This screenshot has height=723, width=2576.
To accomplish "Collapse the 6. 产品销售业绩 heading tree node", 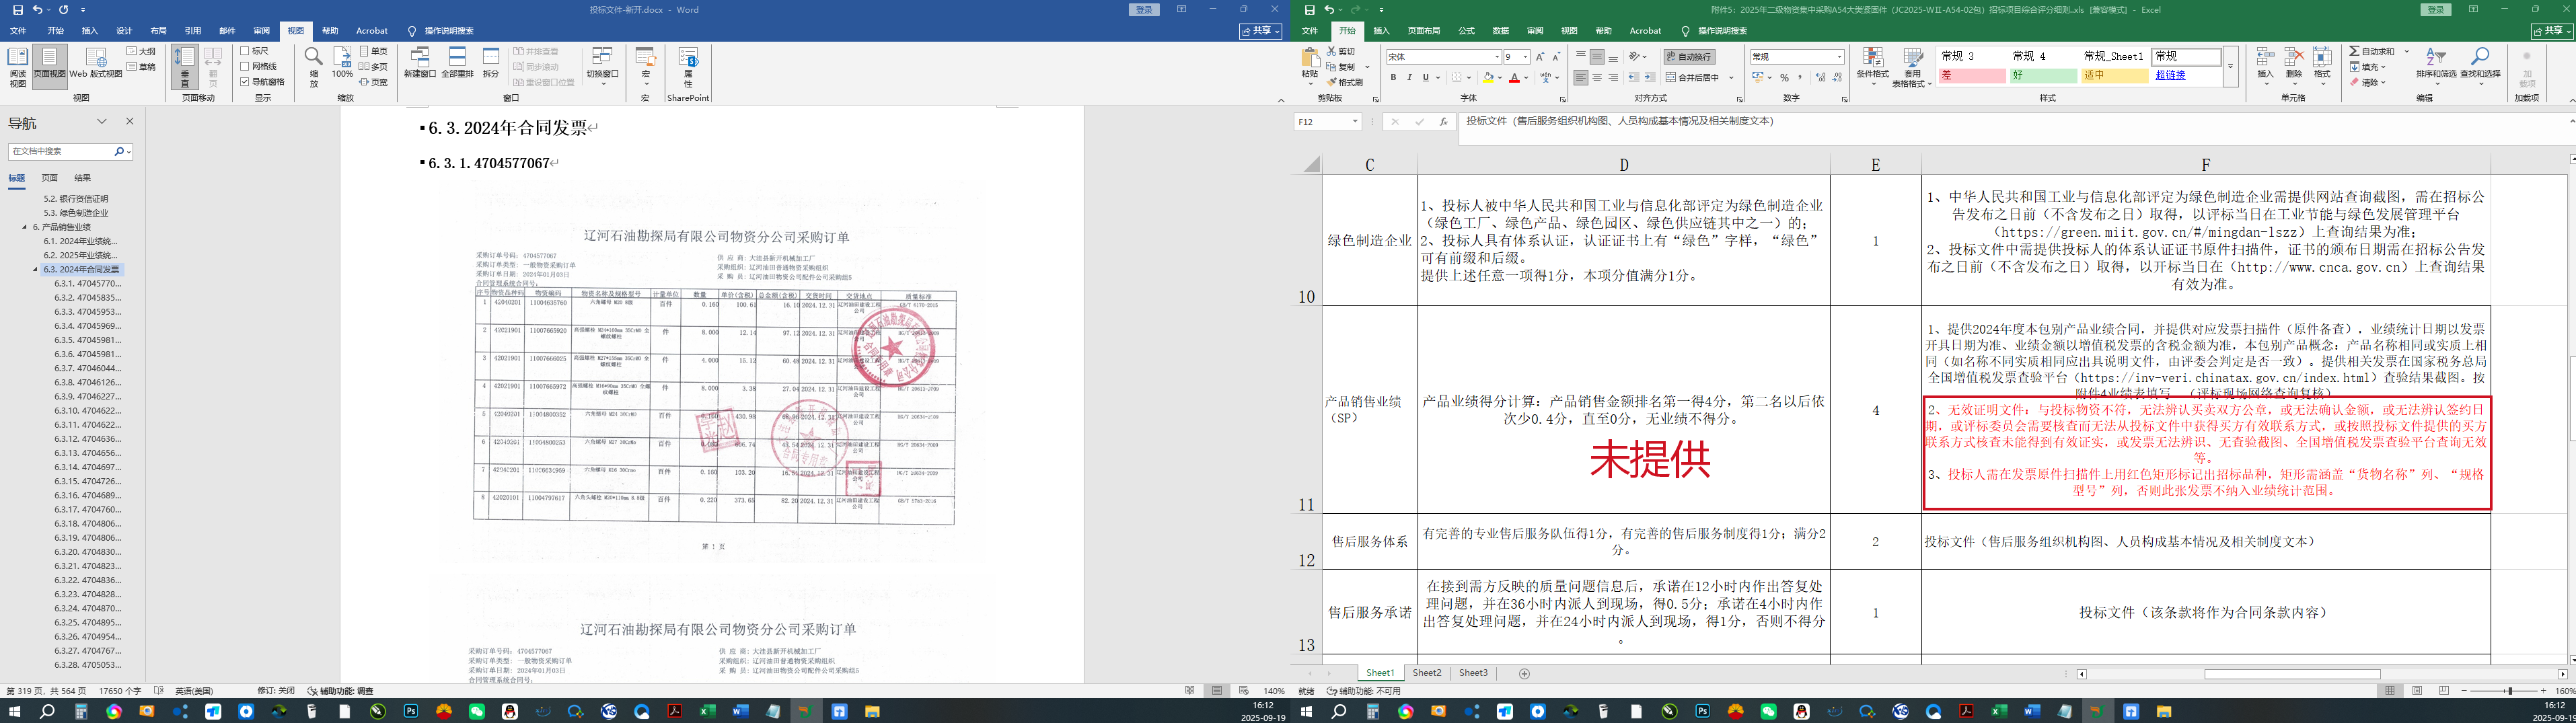I will pos(25,227).
